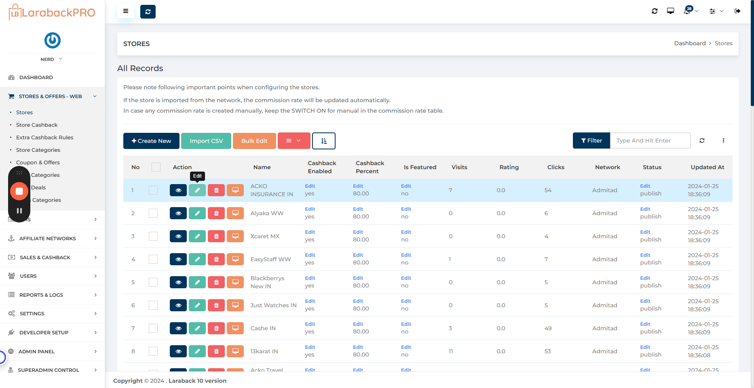Open the sliders settings dropdown in header

point(716,11)
